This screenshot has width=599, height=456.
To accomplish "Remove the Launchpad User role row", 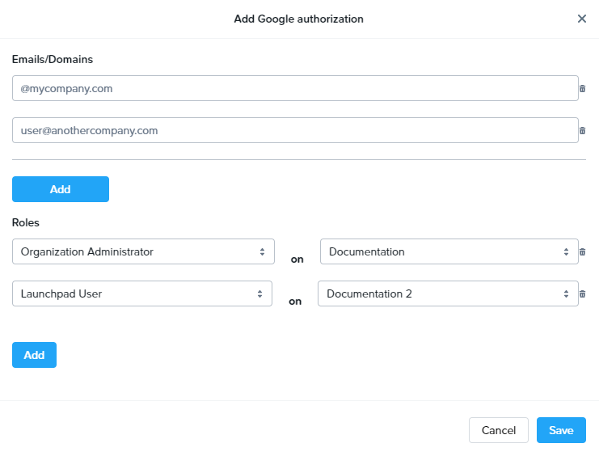I will [582, 294].
